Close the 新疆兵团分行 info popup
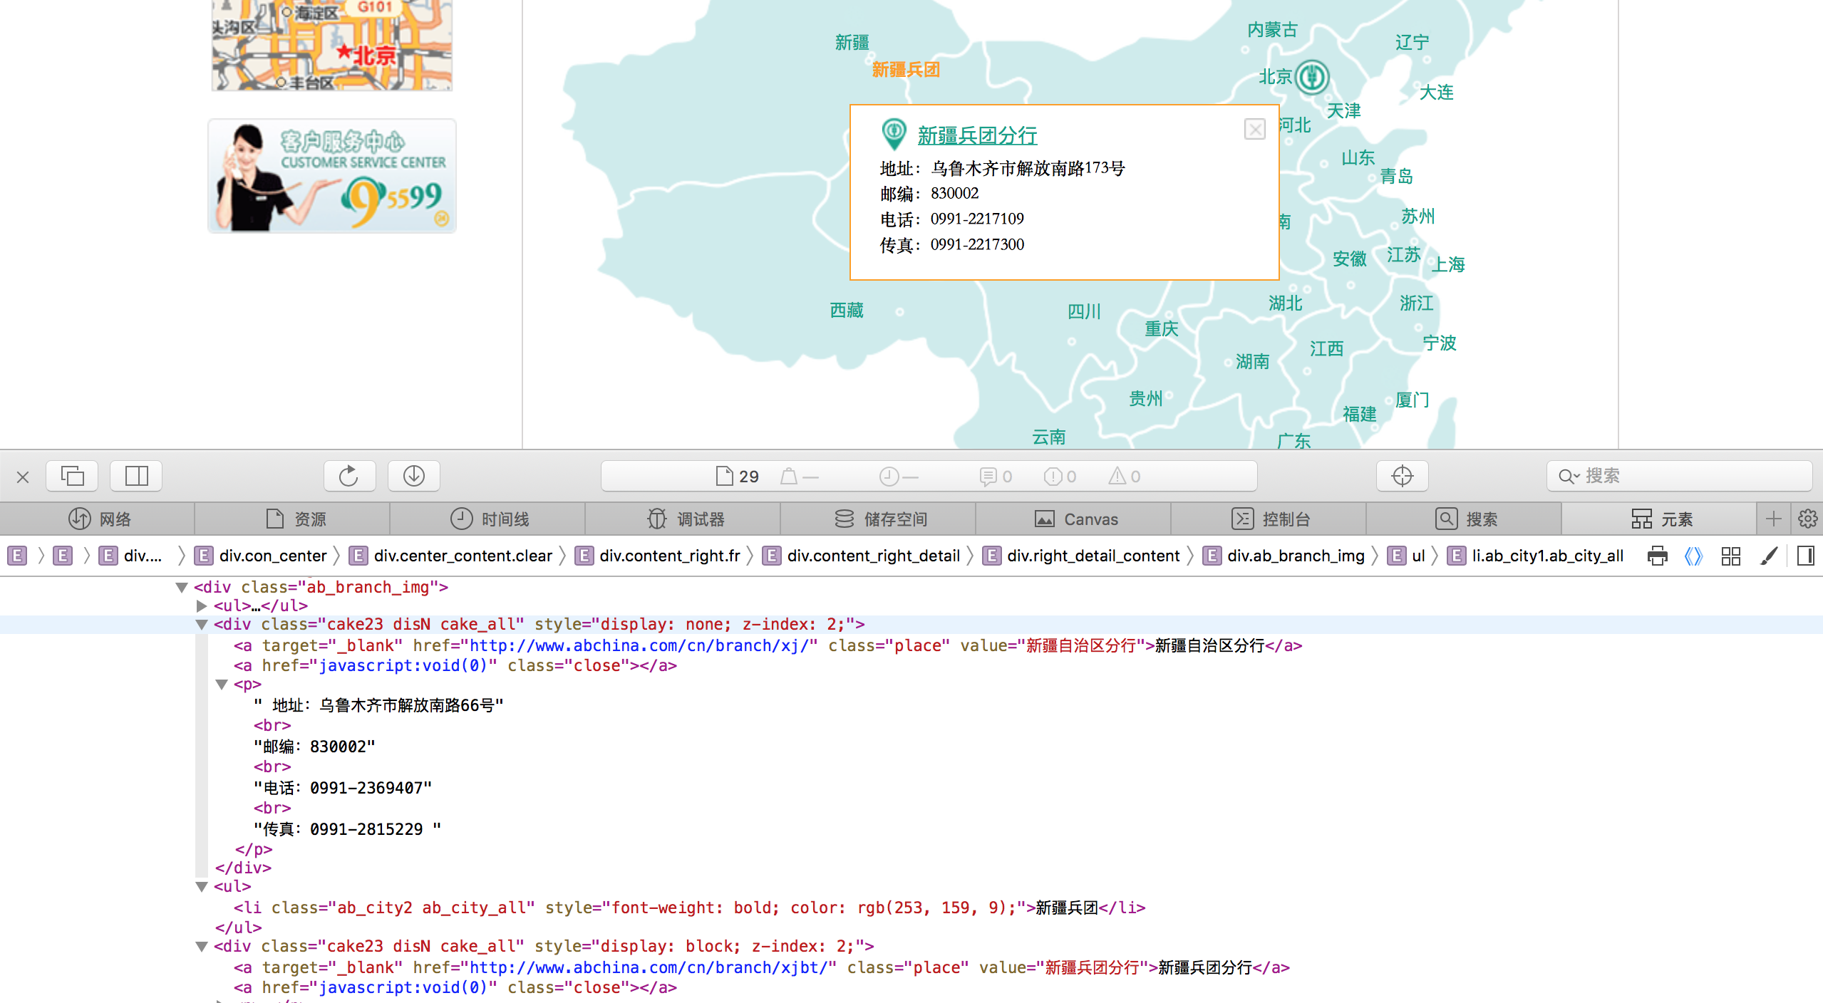 click(x=1254, y=129)
